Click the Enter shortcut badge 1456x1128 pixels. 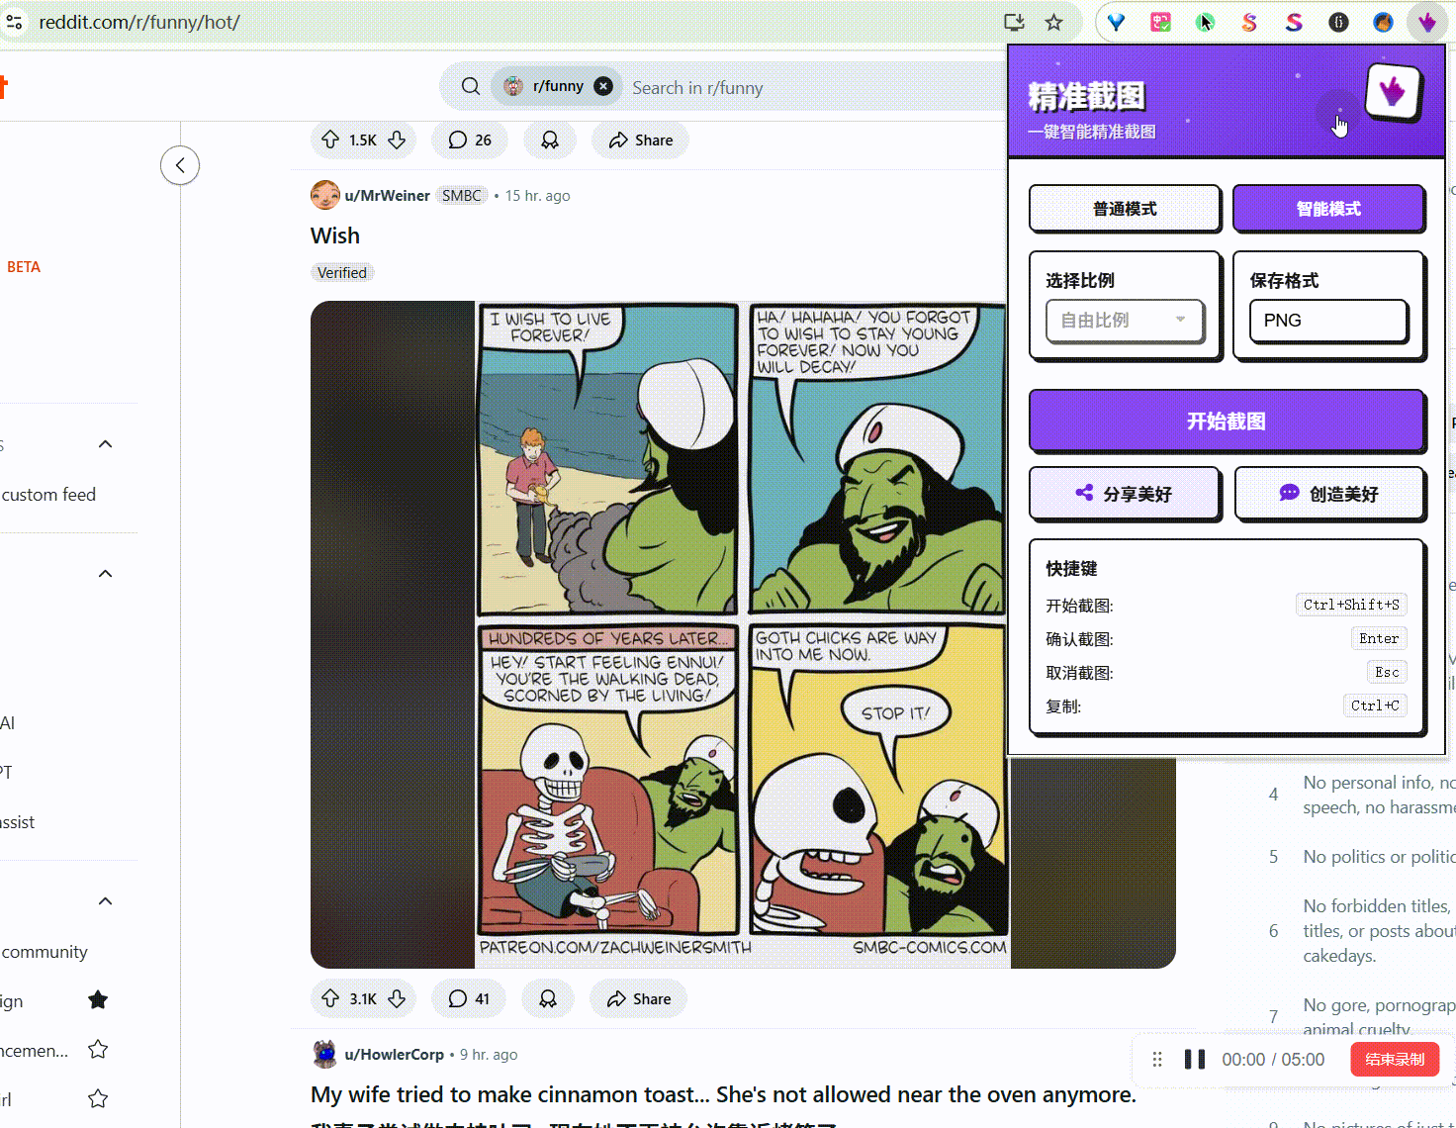point(1379,638)
